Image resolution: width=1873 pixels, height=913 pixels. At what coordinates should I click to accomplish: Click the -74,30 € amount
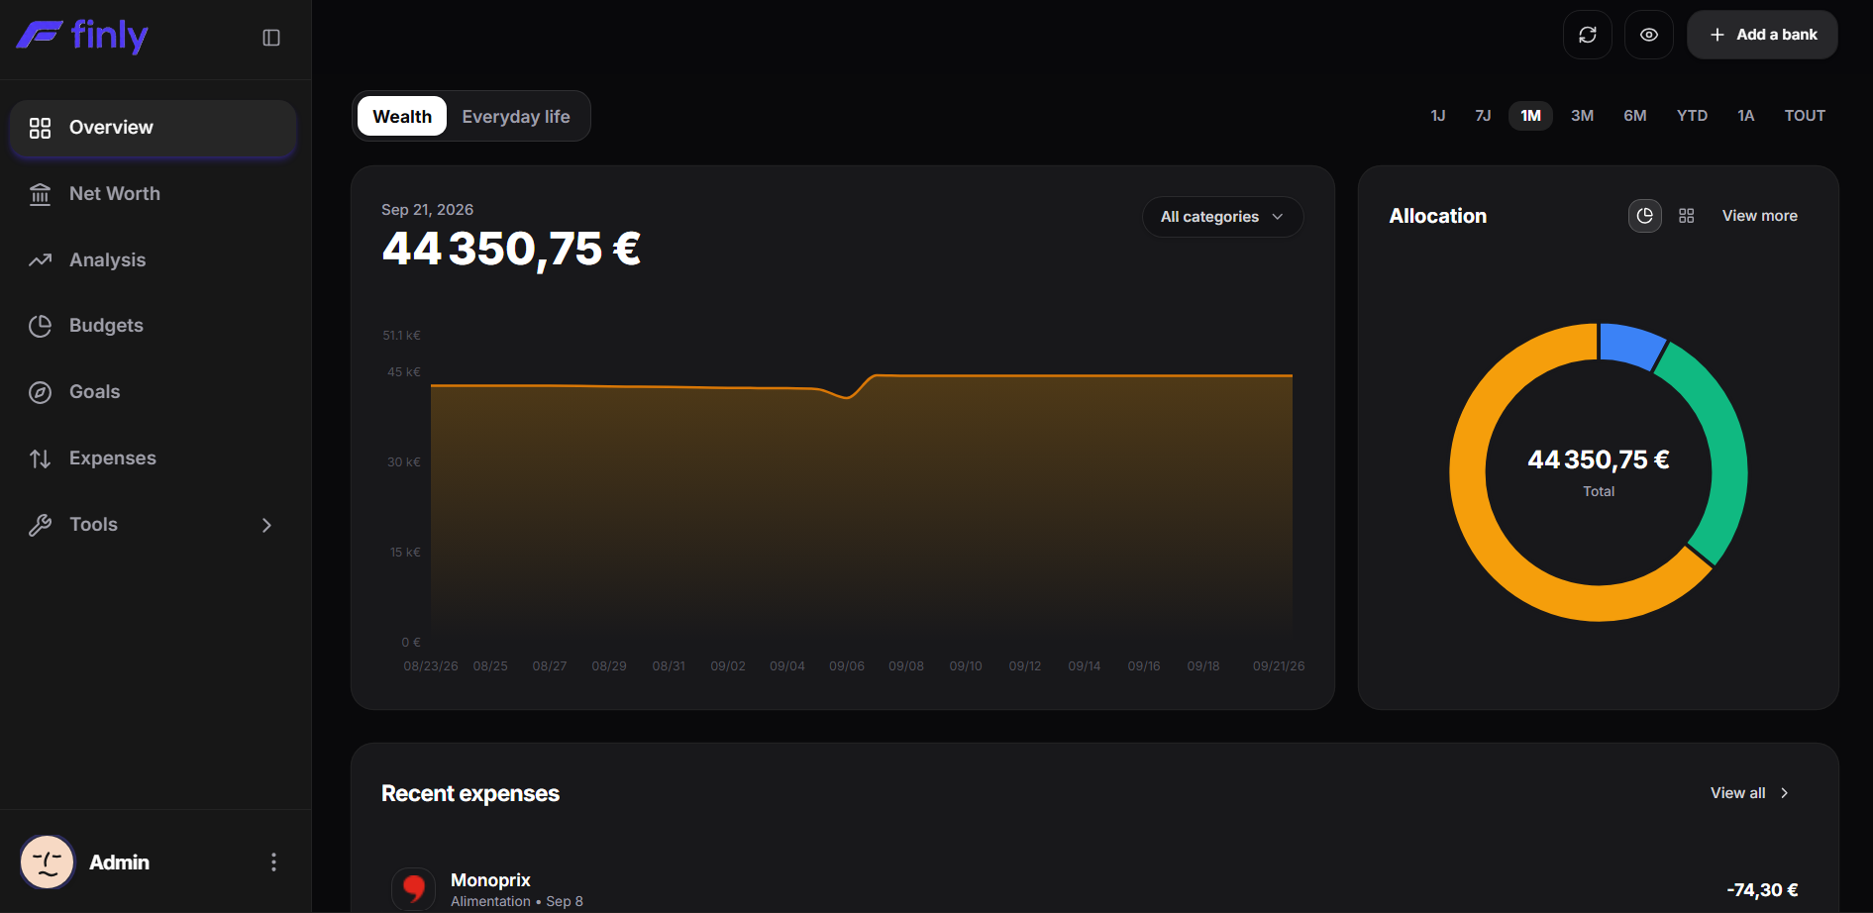(x=1762, y=890)
